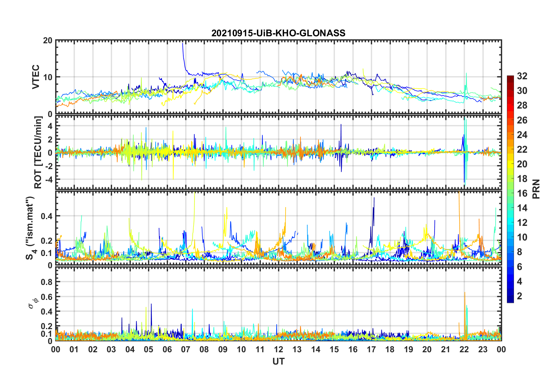Select the PRN colorbar label
The width and height of the screenshot is (557, 378).
(x=536, y=189)
